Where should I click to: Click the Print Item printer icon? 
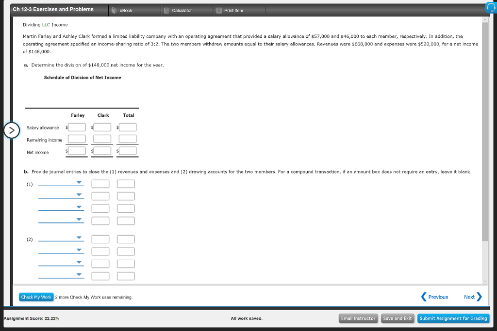point(219,11)
